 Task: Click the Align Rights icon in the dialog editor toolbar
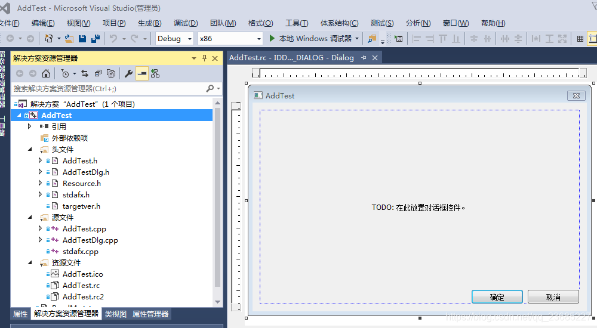click(429, 38)
